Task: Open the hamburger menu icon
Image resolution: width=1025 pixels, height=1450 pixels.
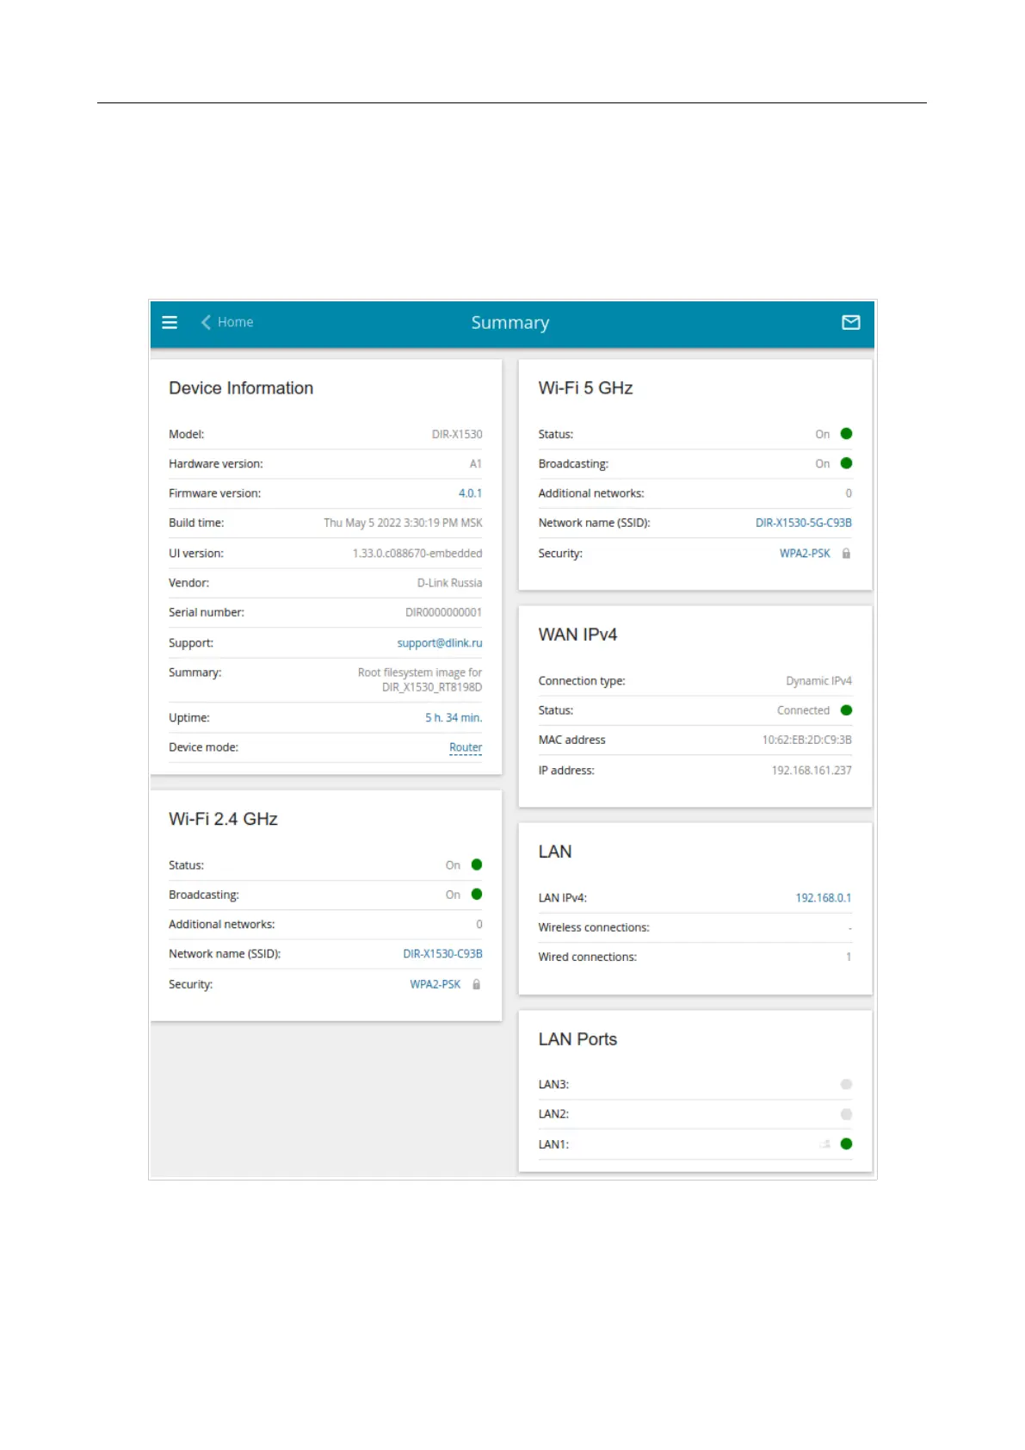Action: click(170, 322)
